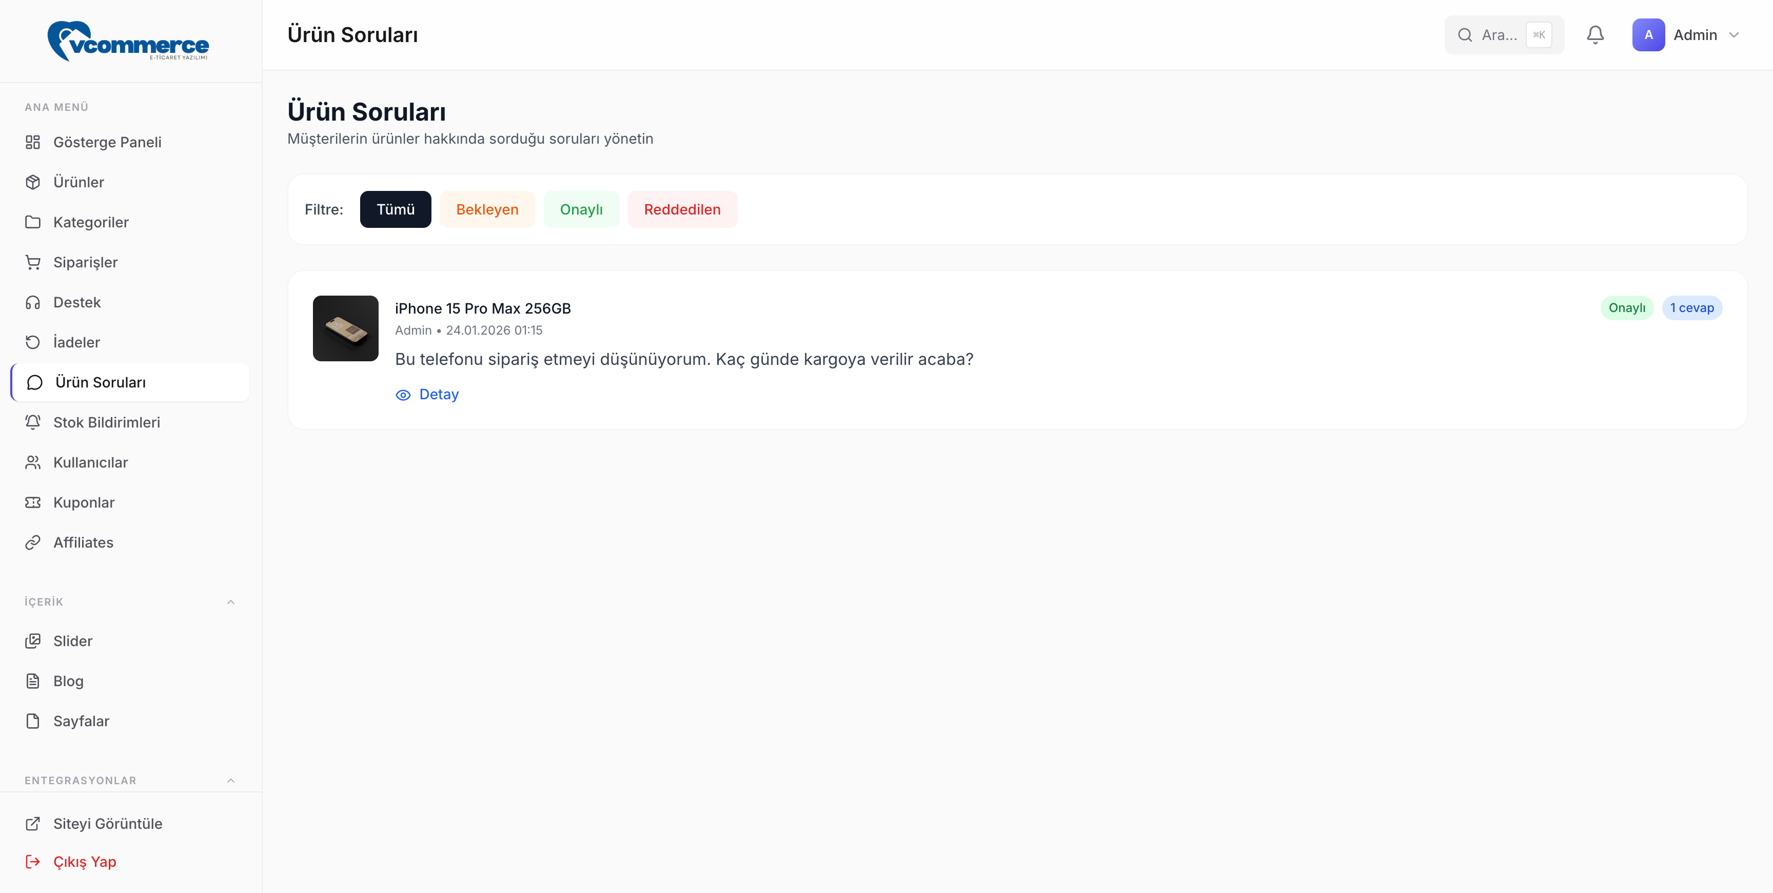
Task: Click the Affiliates link icon
Action: tap(32, 542)
